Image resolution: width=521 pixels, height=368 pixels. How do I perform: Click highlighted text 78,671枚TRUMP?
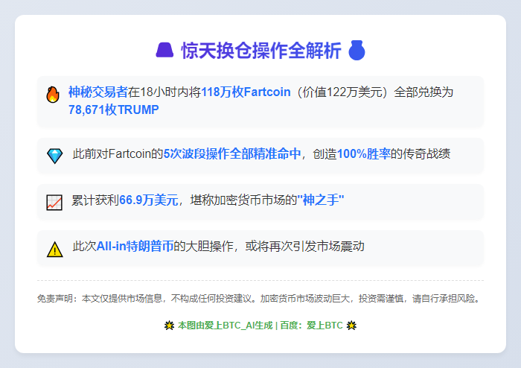click(114, 110)
